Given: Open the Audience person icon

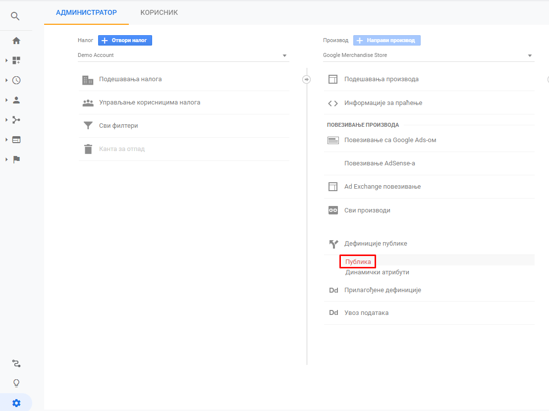Looking at the screenshot, I should [16, 100].
